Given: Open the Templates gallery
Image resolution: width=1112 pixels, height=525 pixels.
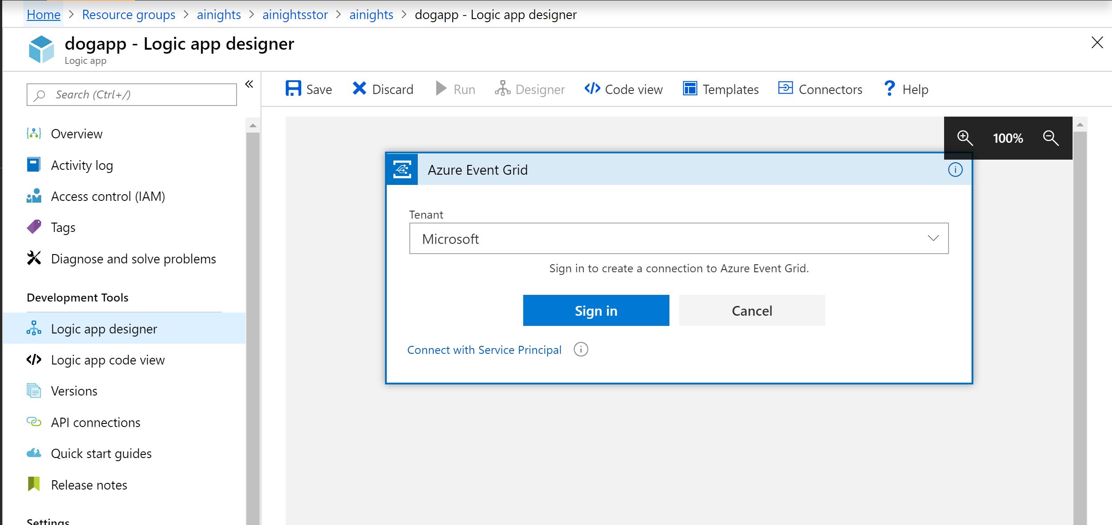Looking at the screenshot, I should (x=721, y=89).
